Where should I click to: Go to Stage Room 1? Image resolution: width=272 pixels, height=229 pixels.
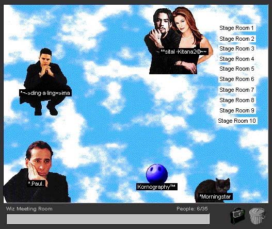pos(237,28)
